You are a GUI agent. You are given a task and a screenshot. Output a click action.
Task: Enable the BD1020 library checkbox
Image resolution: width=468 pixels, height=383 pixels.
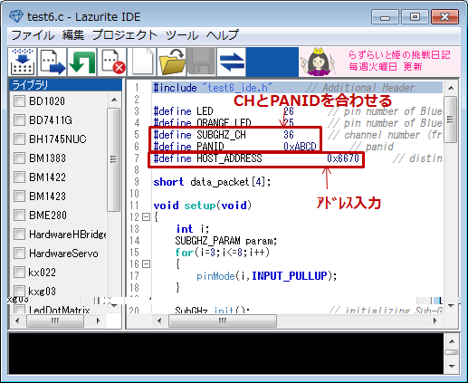pyautogui.click(x=19, y=101)
